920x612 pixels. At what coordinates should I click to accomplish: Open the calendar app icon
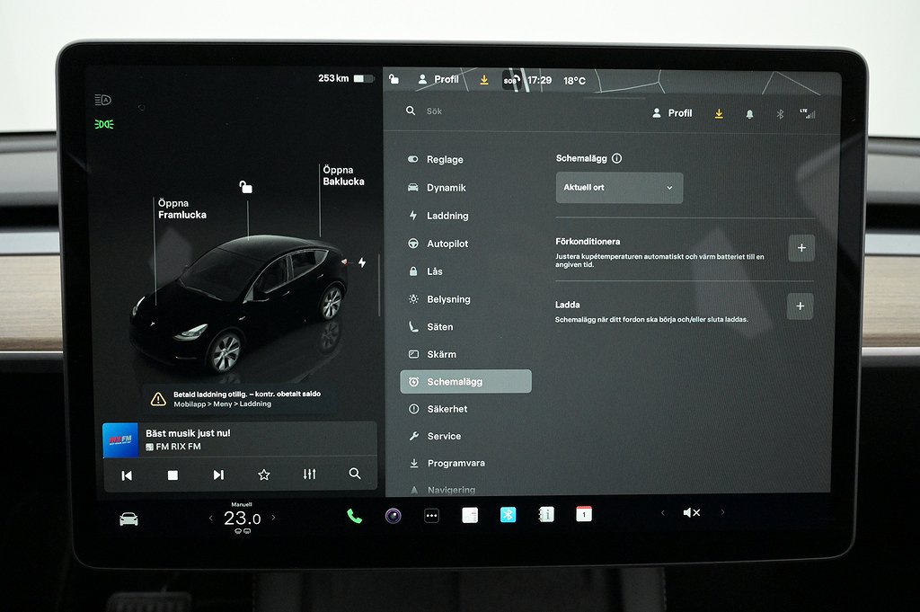pyautogui.click(x=584, y=514)
